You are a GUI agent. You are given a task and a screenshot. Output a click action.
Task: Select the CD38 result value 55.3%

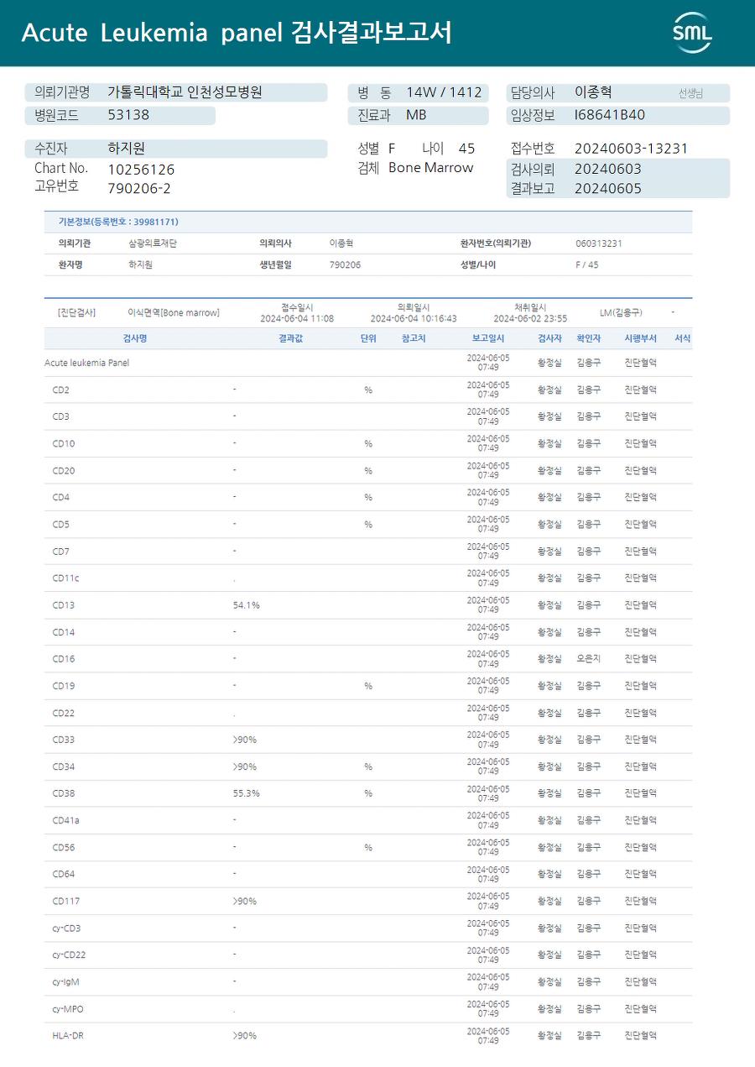coord(247,793)
